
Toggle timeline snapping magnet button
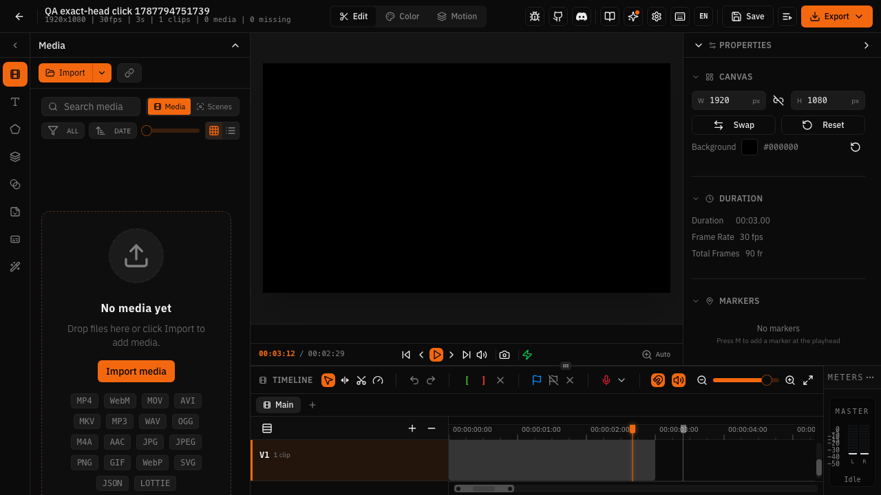point(658,380)
